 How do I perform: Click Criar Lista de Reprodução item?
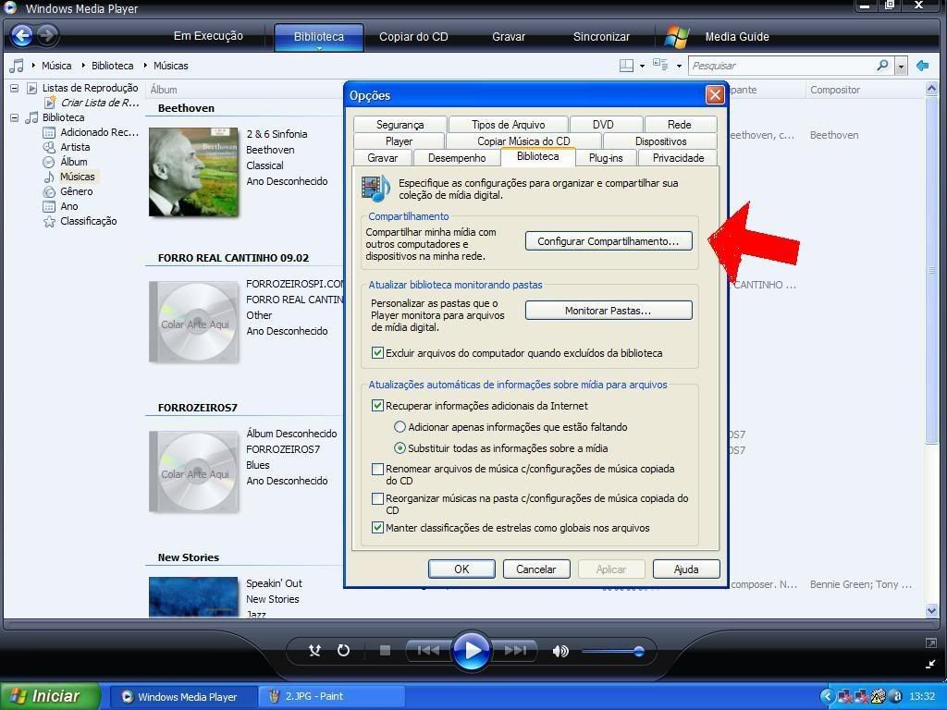100,102
